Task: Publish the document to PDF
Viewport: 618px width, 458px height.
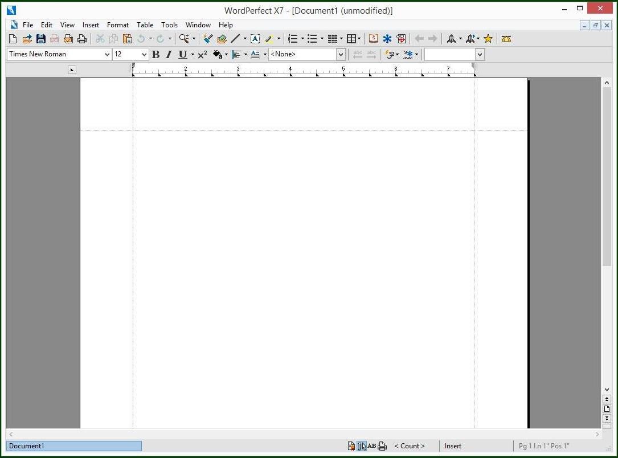Action: 54,38
